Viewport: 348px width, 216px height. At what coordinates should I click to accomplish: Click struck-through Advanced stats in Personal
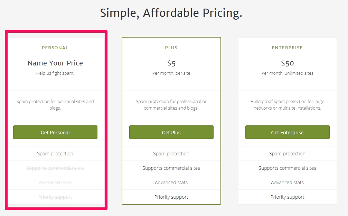(55, 183)
